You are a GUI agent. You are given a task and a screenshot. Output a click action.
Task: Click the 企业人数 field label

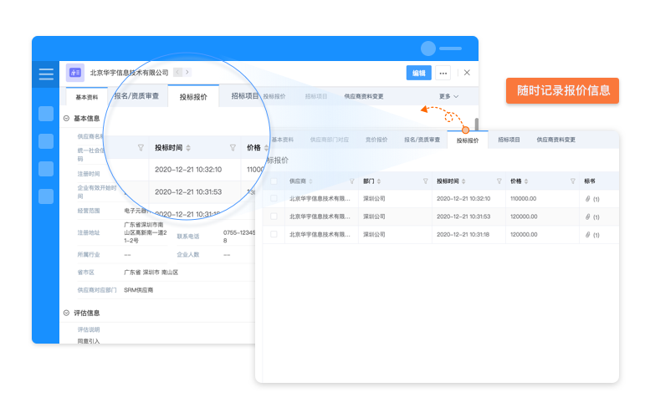click(188, 254)
